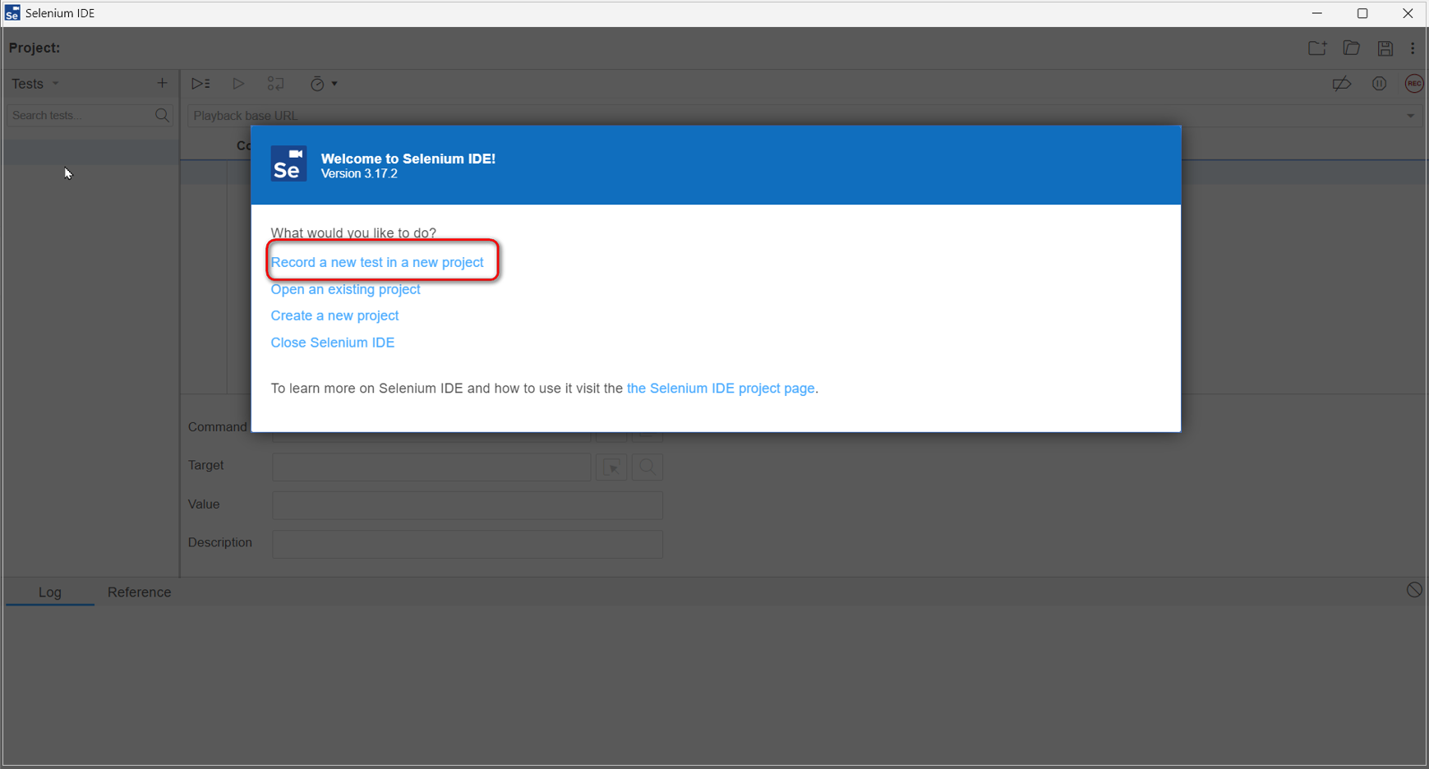Click the Open project folder icon

pos(1351,48)
